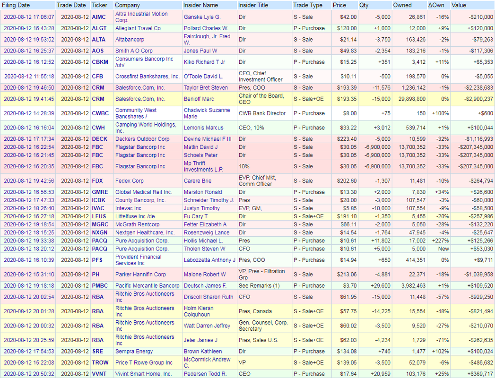Screen dimensions: 495x378
Task: Open insider Benioff Marc link
Action: tap(199, 99)
